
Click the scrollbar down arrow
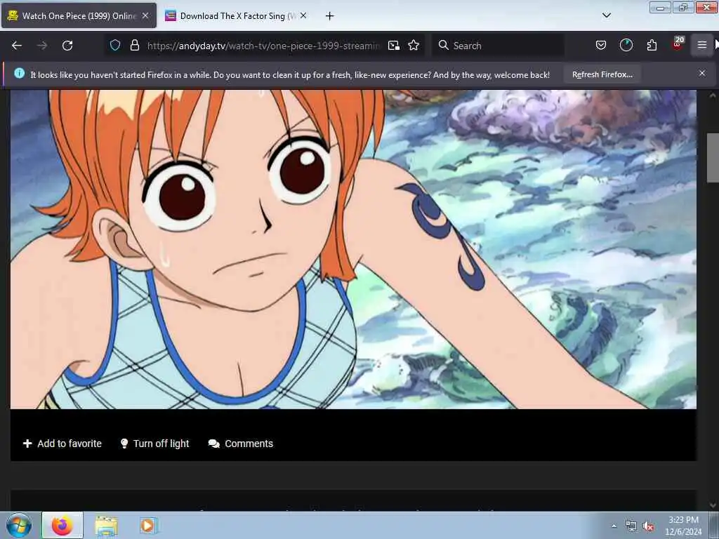(713, 505)
